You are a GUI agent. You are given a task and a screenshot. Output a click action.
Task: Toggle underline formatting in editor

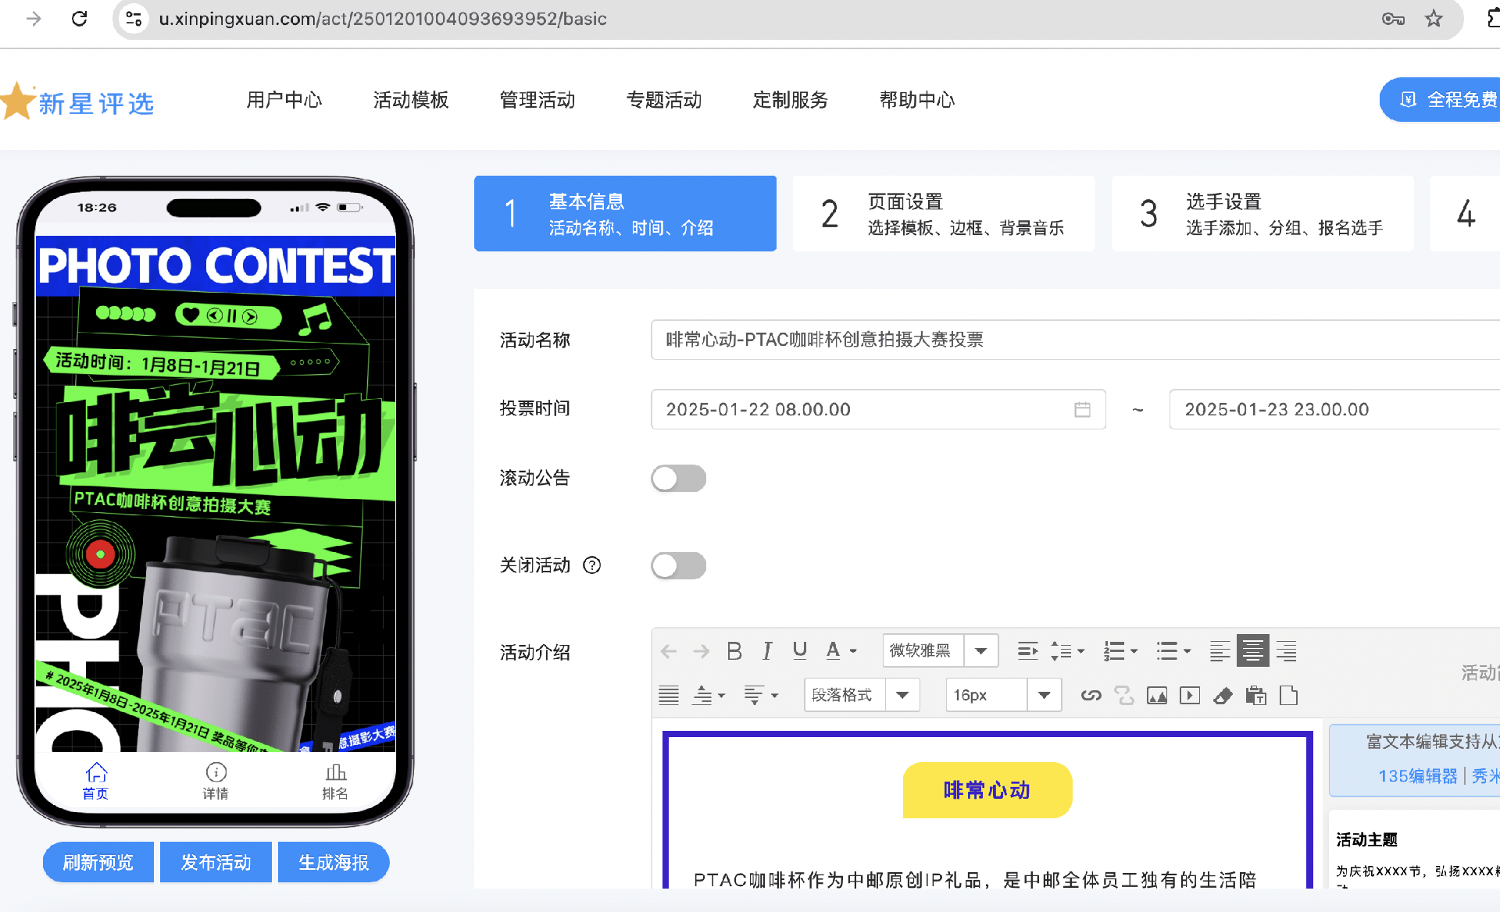pyautogui.click(x=799, y=651)
